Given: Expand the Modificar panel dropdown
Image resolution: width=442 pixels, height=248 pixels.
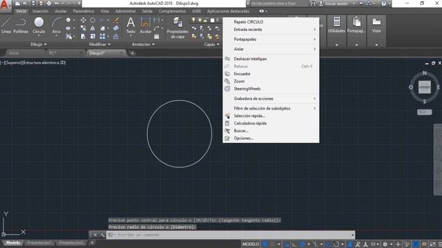Looking at the screenshot, I should click(x=99, y=44).
